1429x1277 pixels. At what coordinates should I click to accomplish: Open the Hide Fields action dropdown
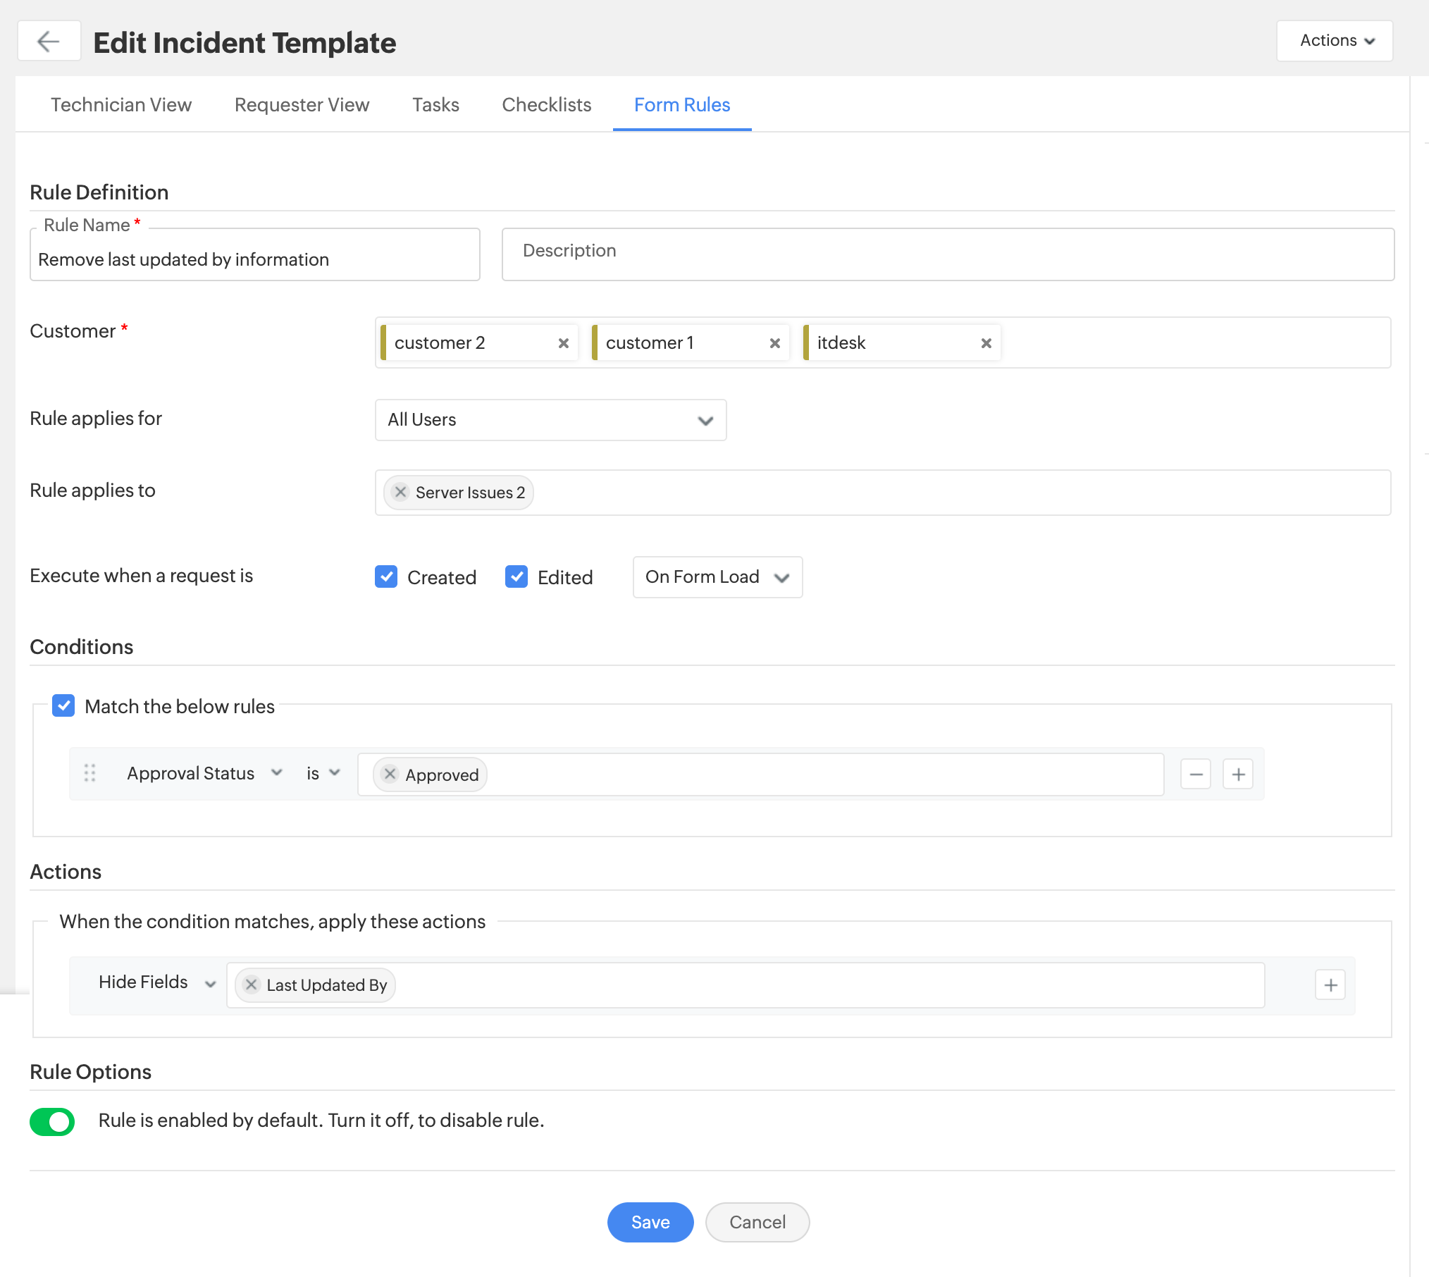156,982
